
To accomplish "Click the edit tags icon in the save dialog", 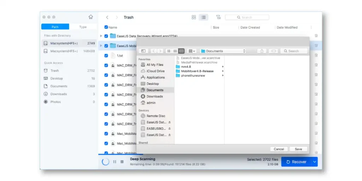I will point(273,51).
